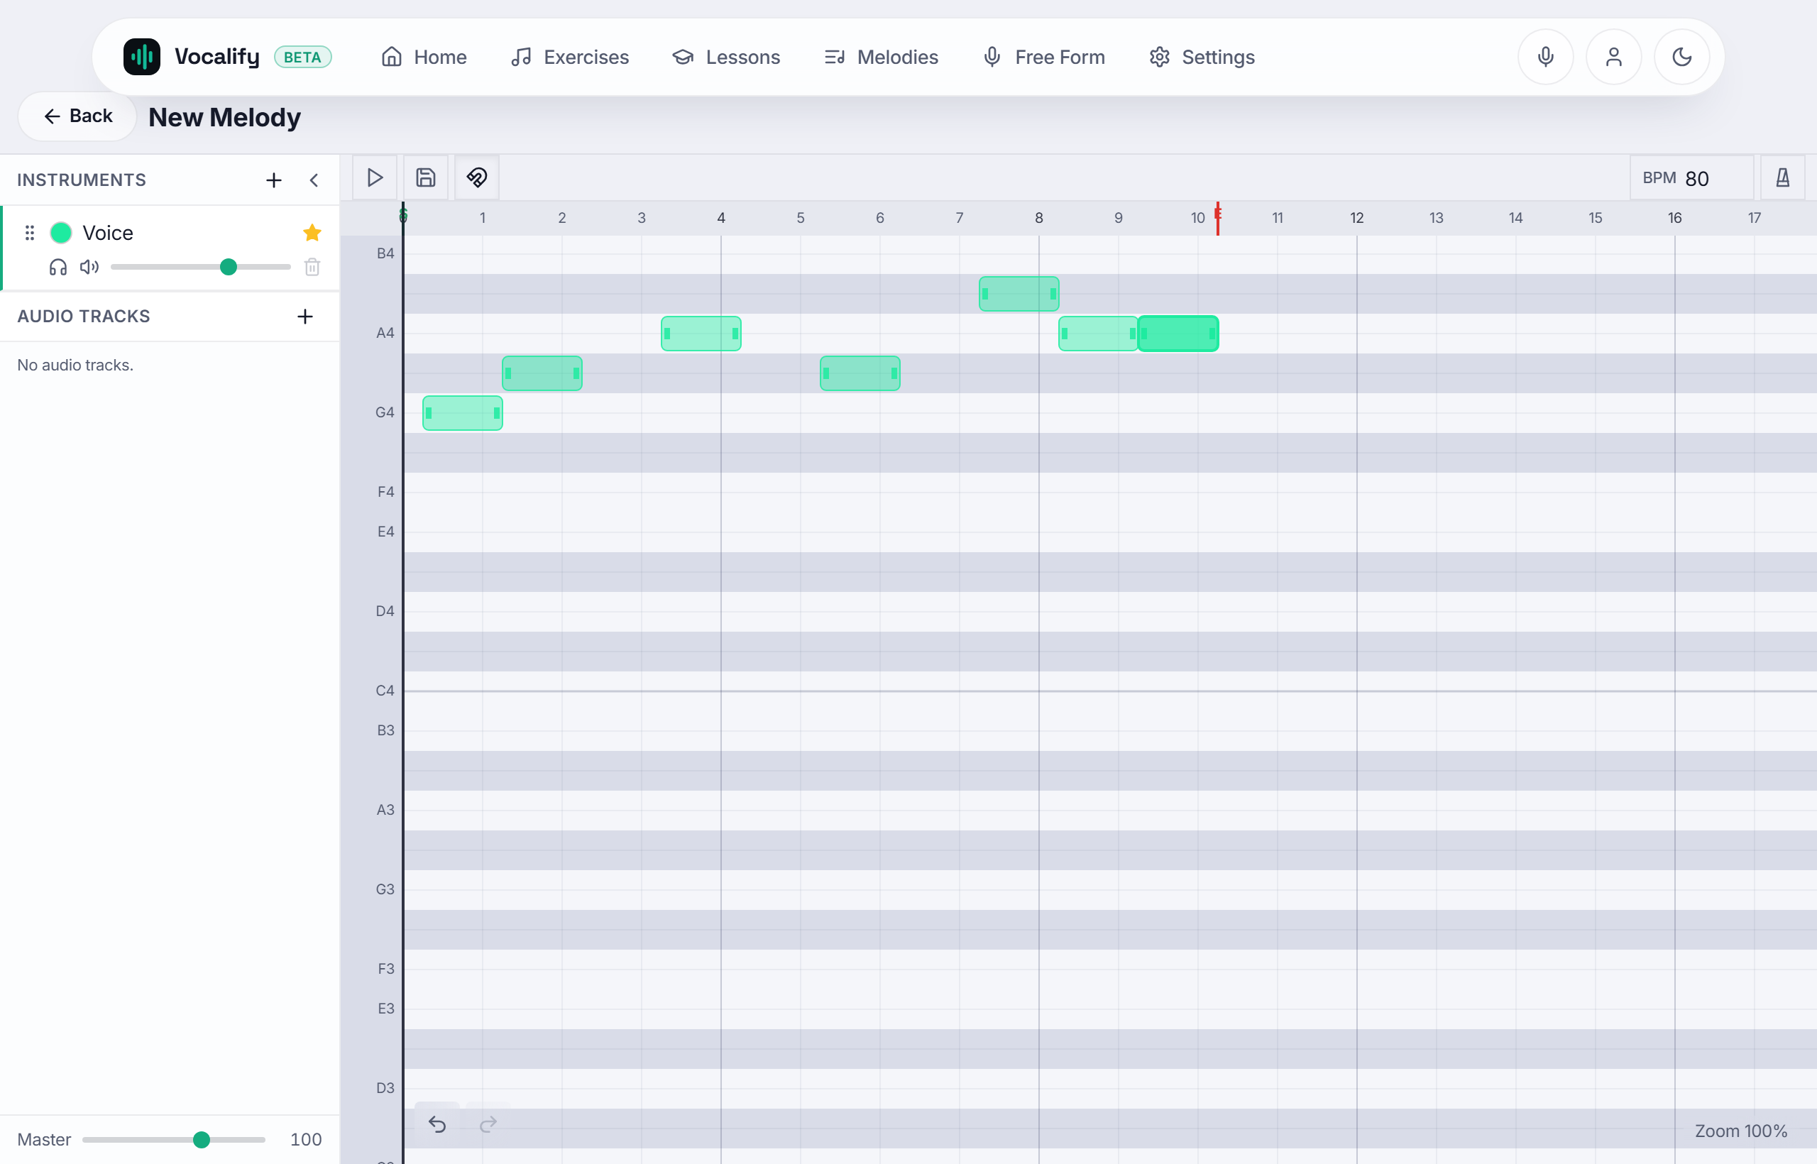Mute the Voice track speaker icon
The height and width of the screenshot is (1164, 1817).
pos(89,267)
